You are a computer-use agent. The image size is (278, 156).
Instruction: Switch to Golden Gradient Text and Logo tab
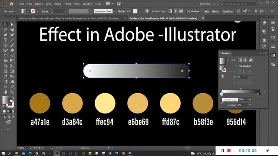coord(69,18)
